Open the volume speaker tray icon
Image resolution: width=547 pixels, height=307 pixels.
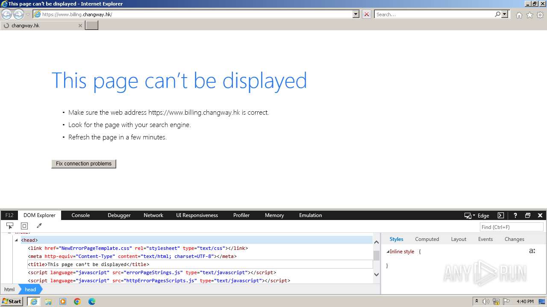point(486,301)
